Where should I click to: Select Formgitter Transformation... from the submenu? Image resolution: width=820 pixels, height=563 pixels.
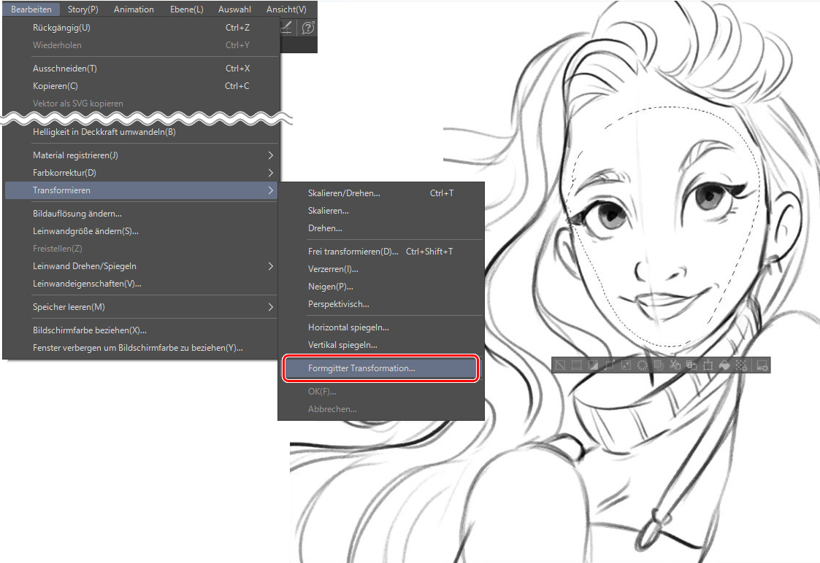[x=361, y=368]
